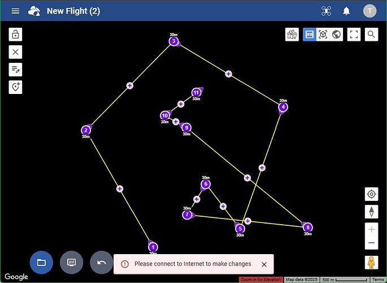Toggle the lock/unlock mission button
The image size is (387, 283).
pyautogui.click(x=15, y=35)
